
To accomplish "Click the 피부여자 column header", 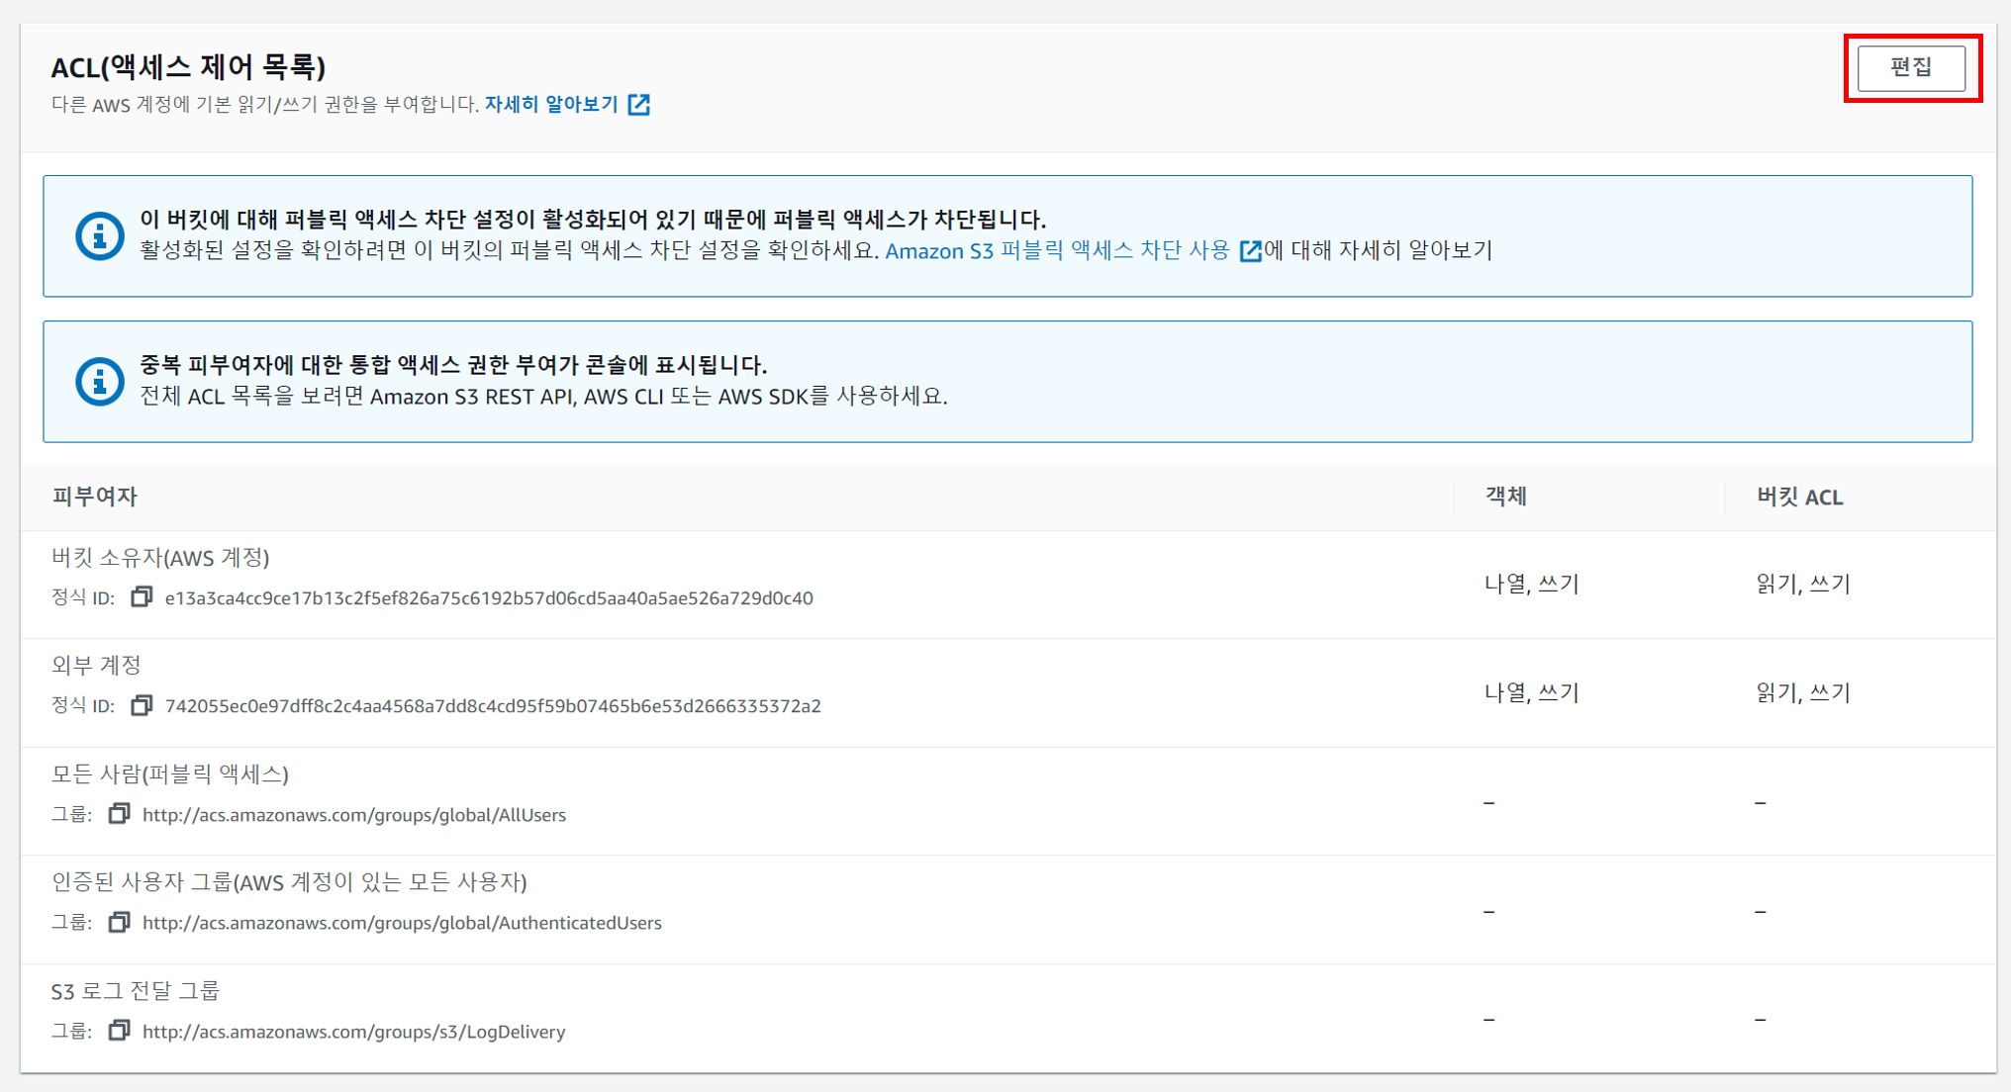I will [x=95, y=497].
